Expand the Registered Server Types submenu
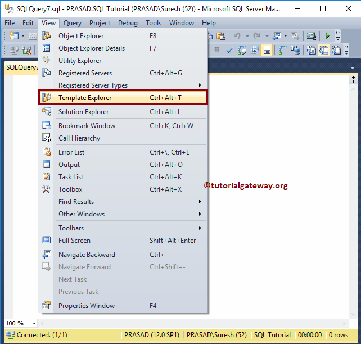The image size is (361, 344). [x=123, y=85]
